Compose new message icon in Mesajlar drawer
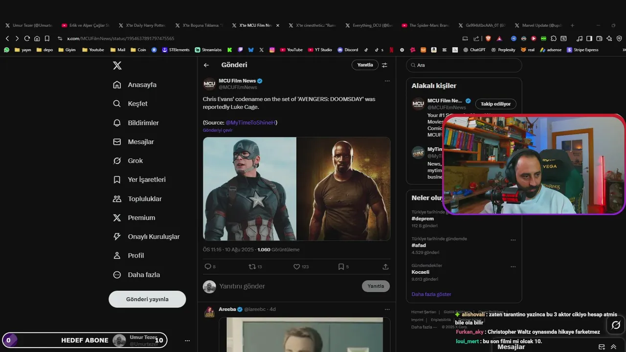This screenshot has height=352, width=626. tap(602, 347)
